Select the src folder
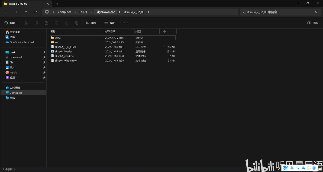The image size is (323, 172). 113,42
